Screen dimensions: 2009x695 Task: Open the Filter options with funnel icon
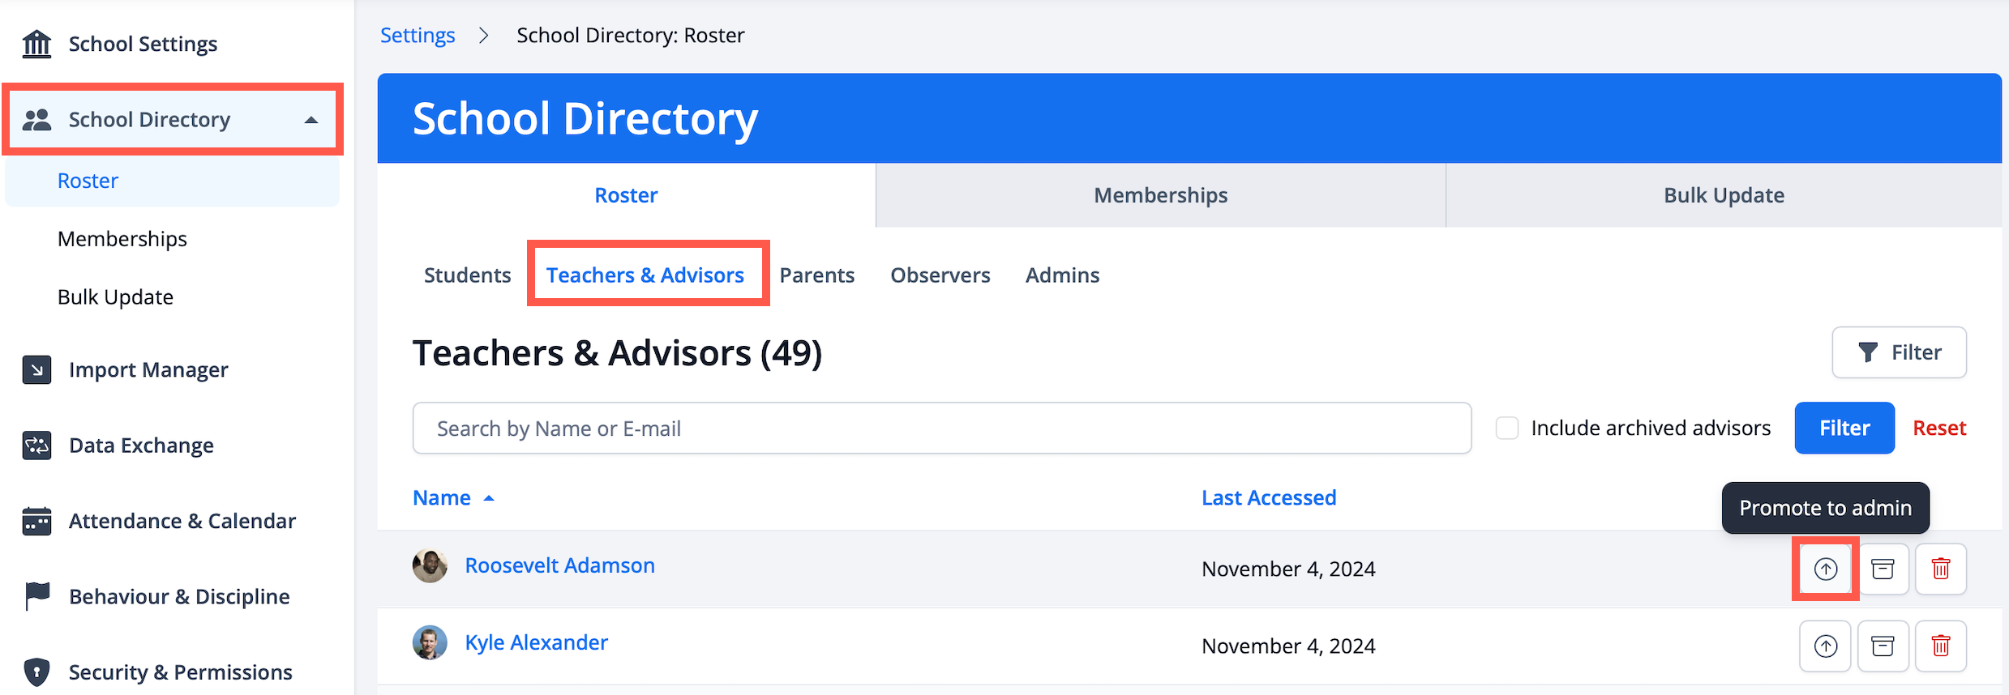tap(1899, 352)
